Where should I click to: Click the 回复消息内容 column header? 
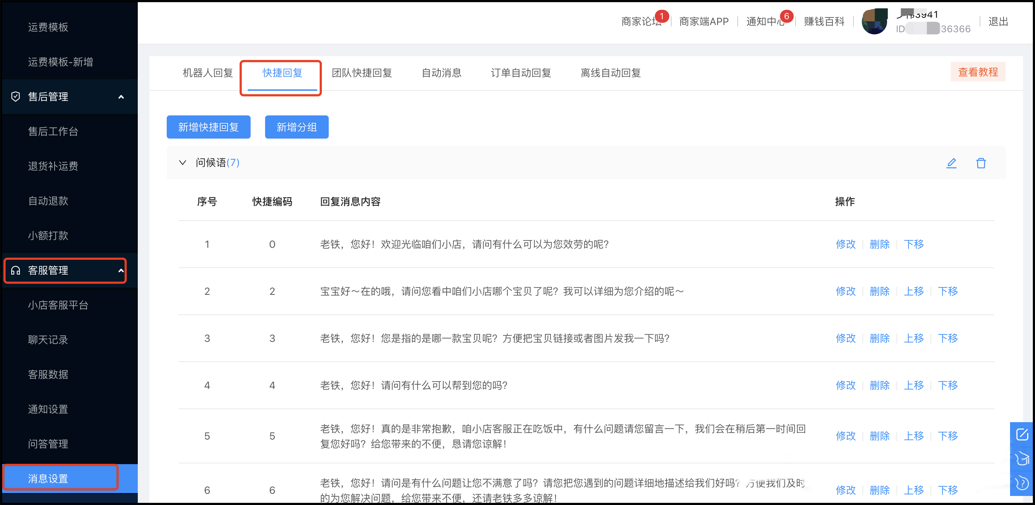tap(350, 201)
